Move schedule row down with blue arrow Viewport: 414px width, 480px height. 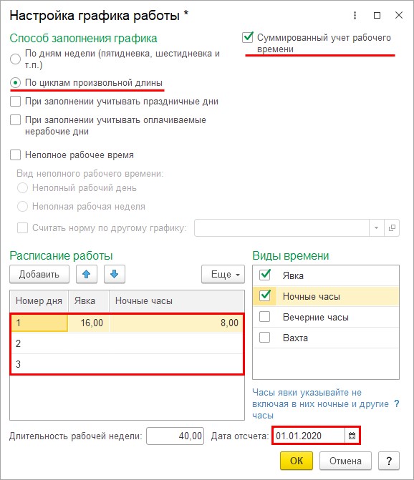[x=115, y=274]
